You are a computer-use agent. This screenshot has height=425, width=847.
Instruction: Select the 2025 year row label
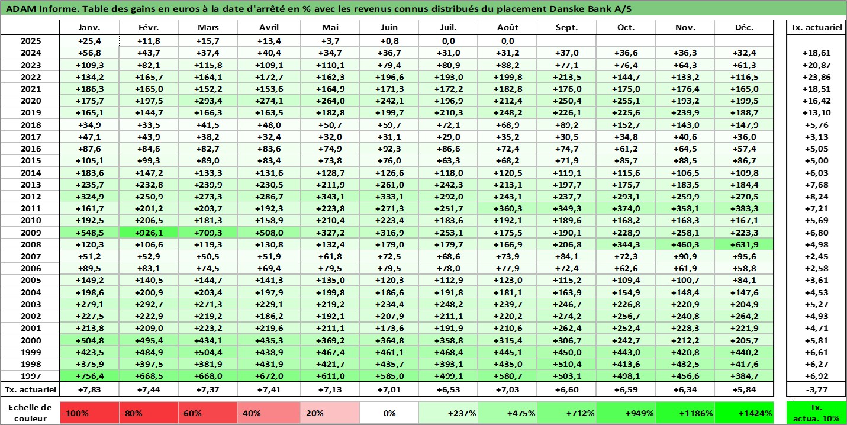(x=30, y=41)
